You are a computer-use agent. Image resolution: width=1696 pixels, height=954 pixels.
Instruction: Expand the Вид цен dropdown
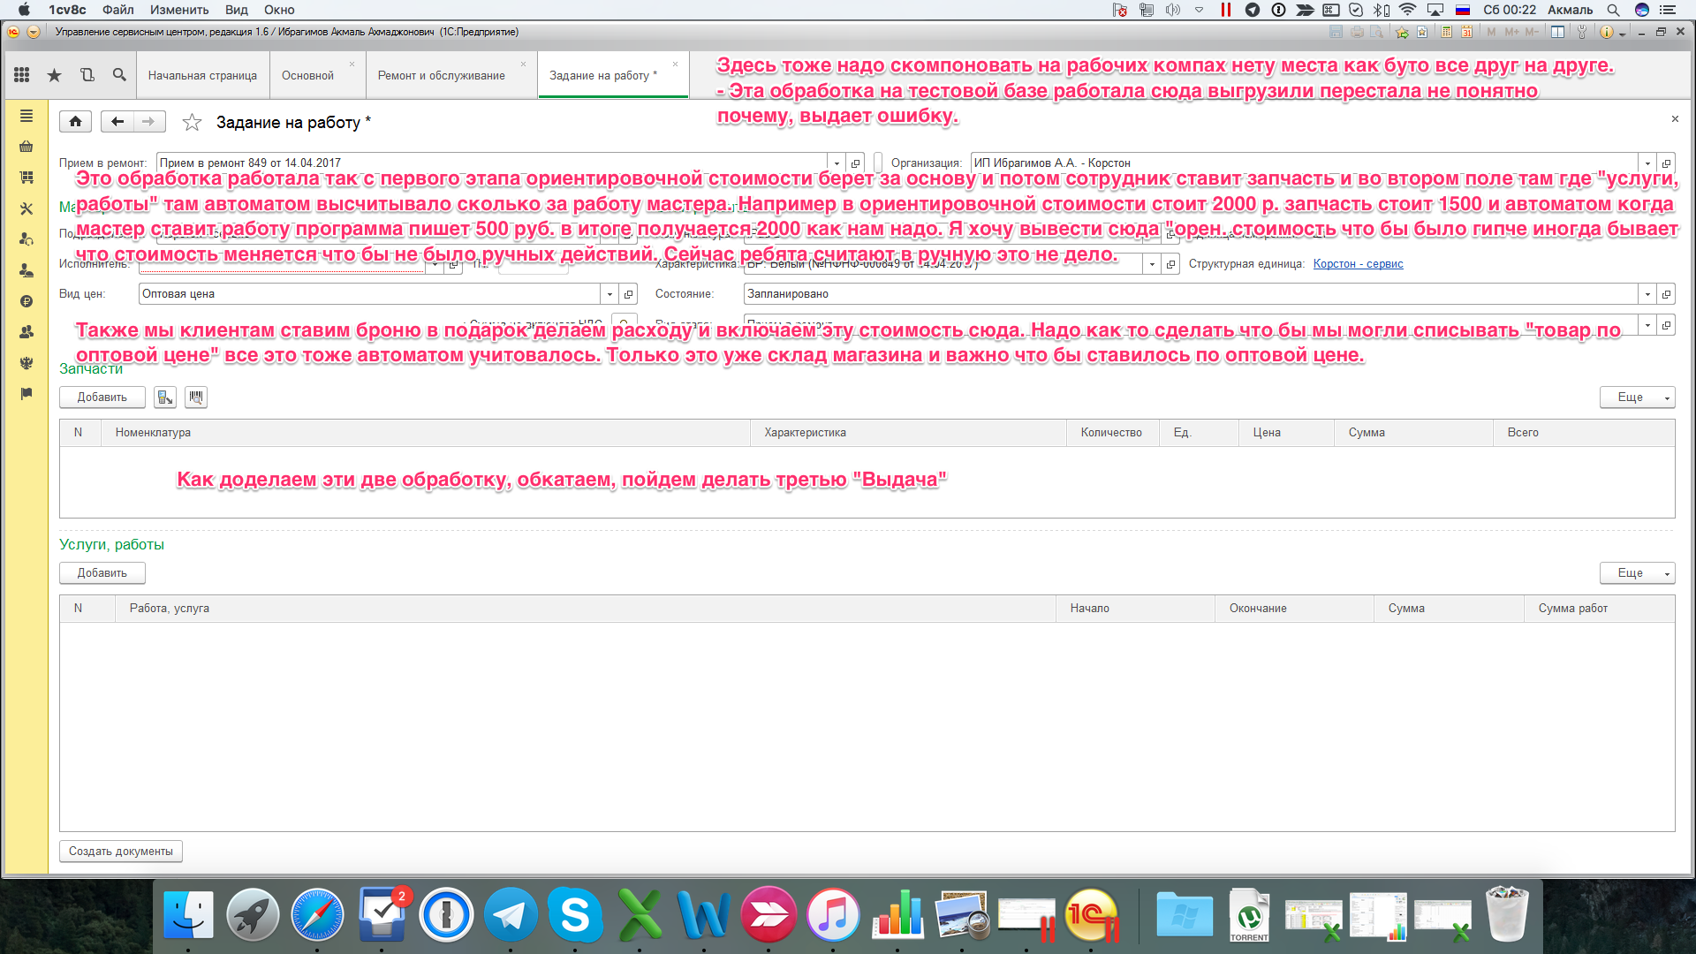[x=609, y=294]
